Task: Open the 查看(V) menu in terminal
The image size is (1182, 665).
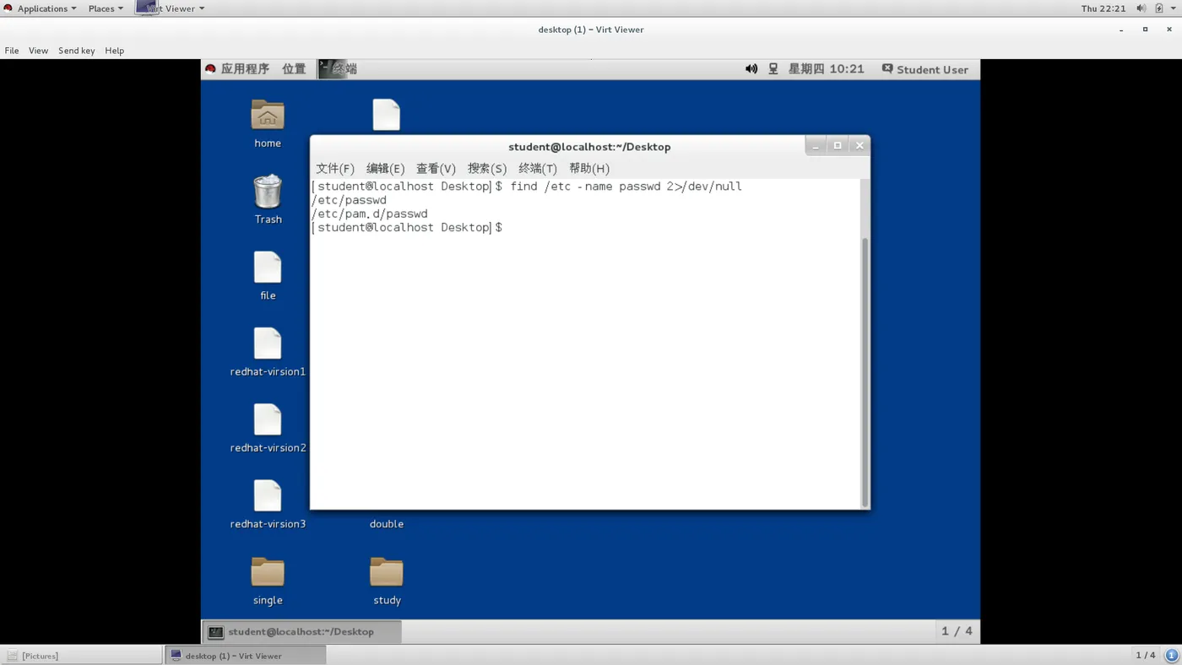Action: click(x=436, y=169)
